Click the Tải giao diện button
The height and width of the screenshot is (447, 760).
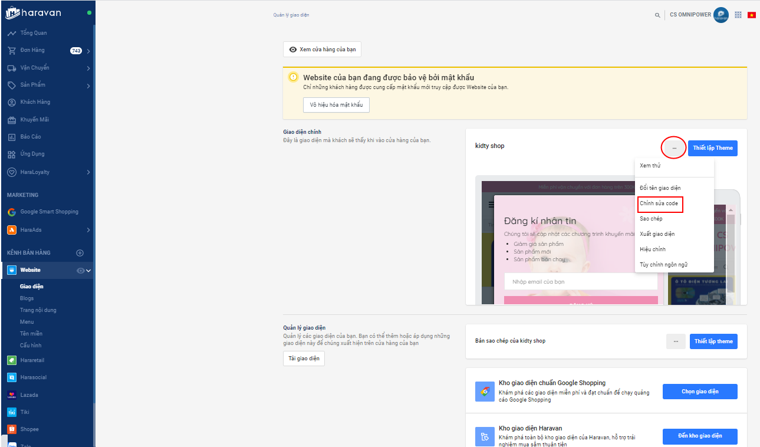[x=304, y=359]
